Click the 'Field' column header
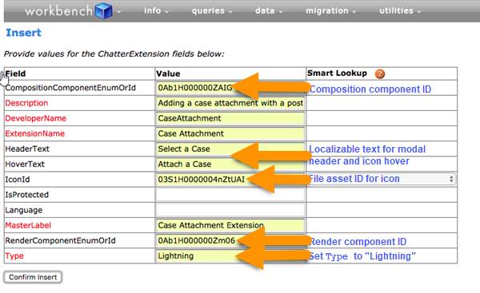Image resolution: width=480 pixels, height=293 pixels. point(15,73)
